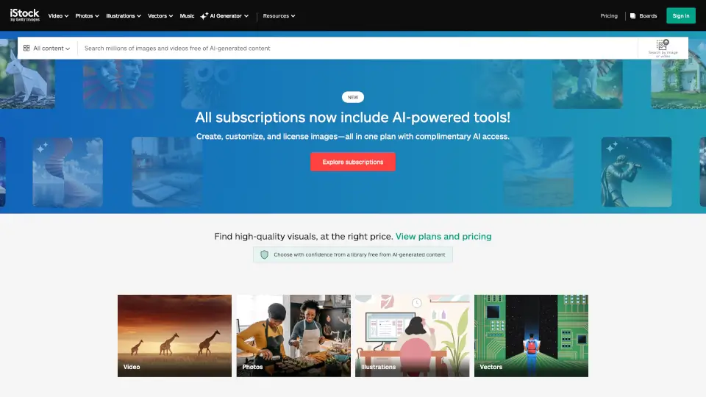
Task: Expand the Resources menu
Action: click(279, 15)
